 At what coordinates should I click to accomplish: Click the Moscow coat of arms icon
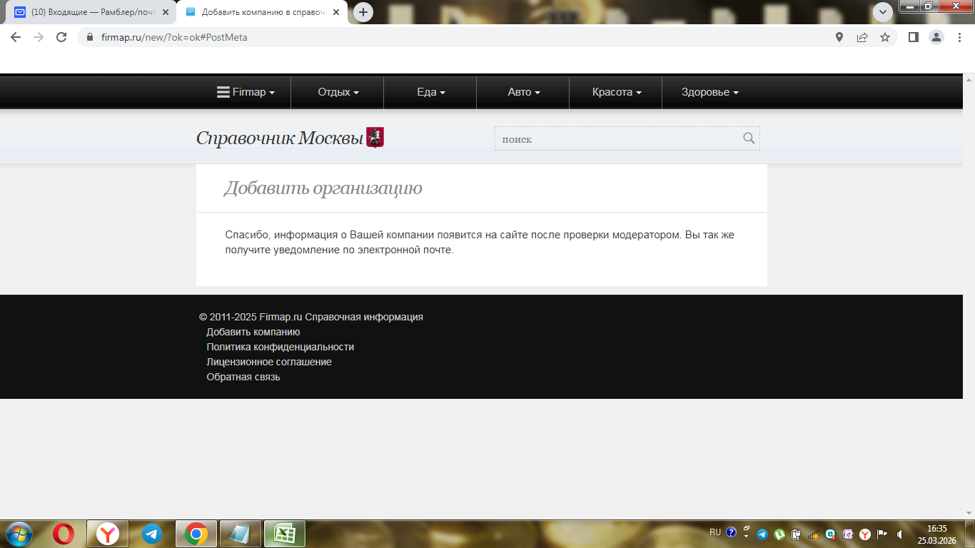tap(375, 137)
